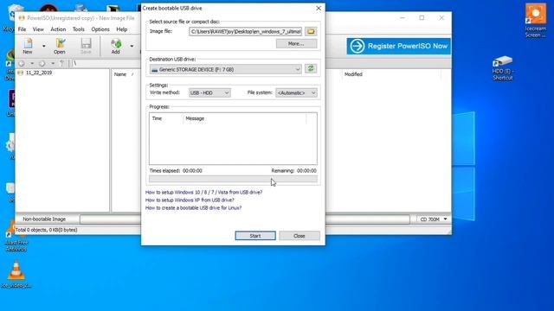
Task: Close the Create bootable USB drive dialog
Action: [x=319, y=8]
